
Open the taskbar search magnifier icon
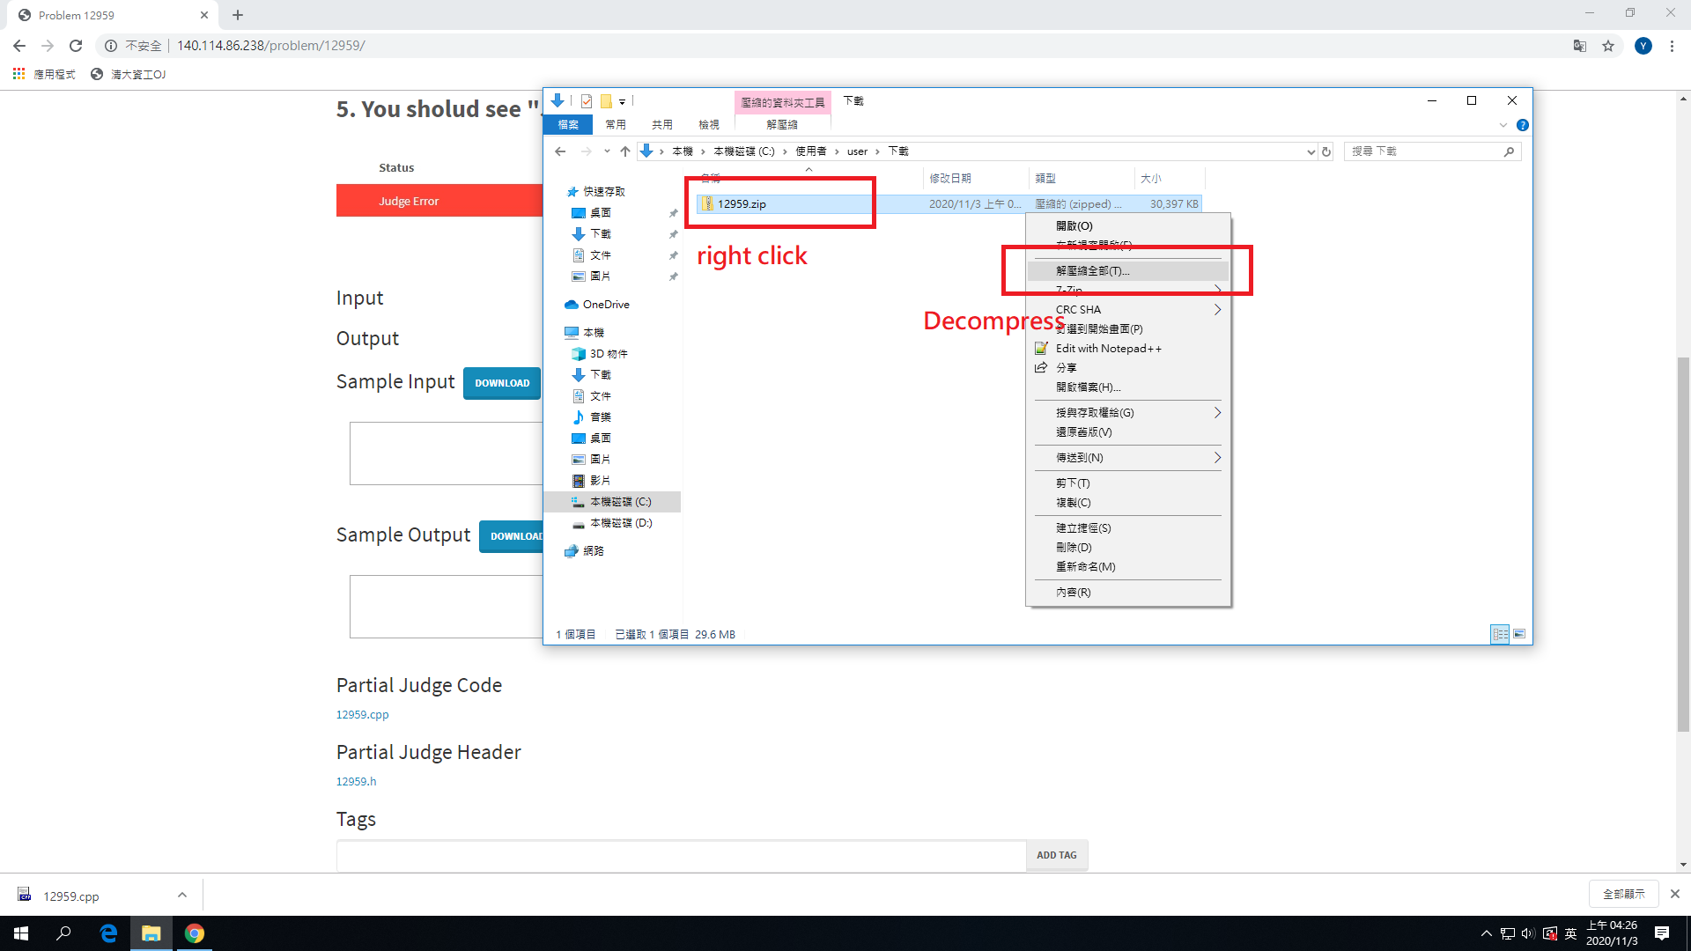tap(64, 933)
